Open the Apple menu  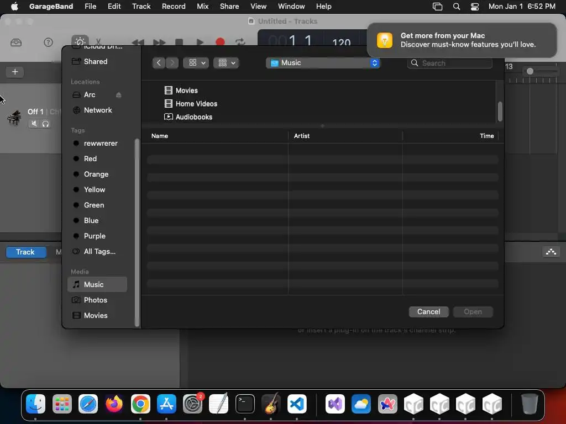click(x=14, y=6)
